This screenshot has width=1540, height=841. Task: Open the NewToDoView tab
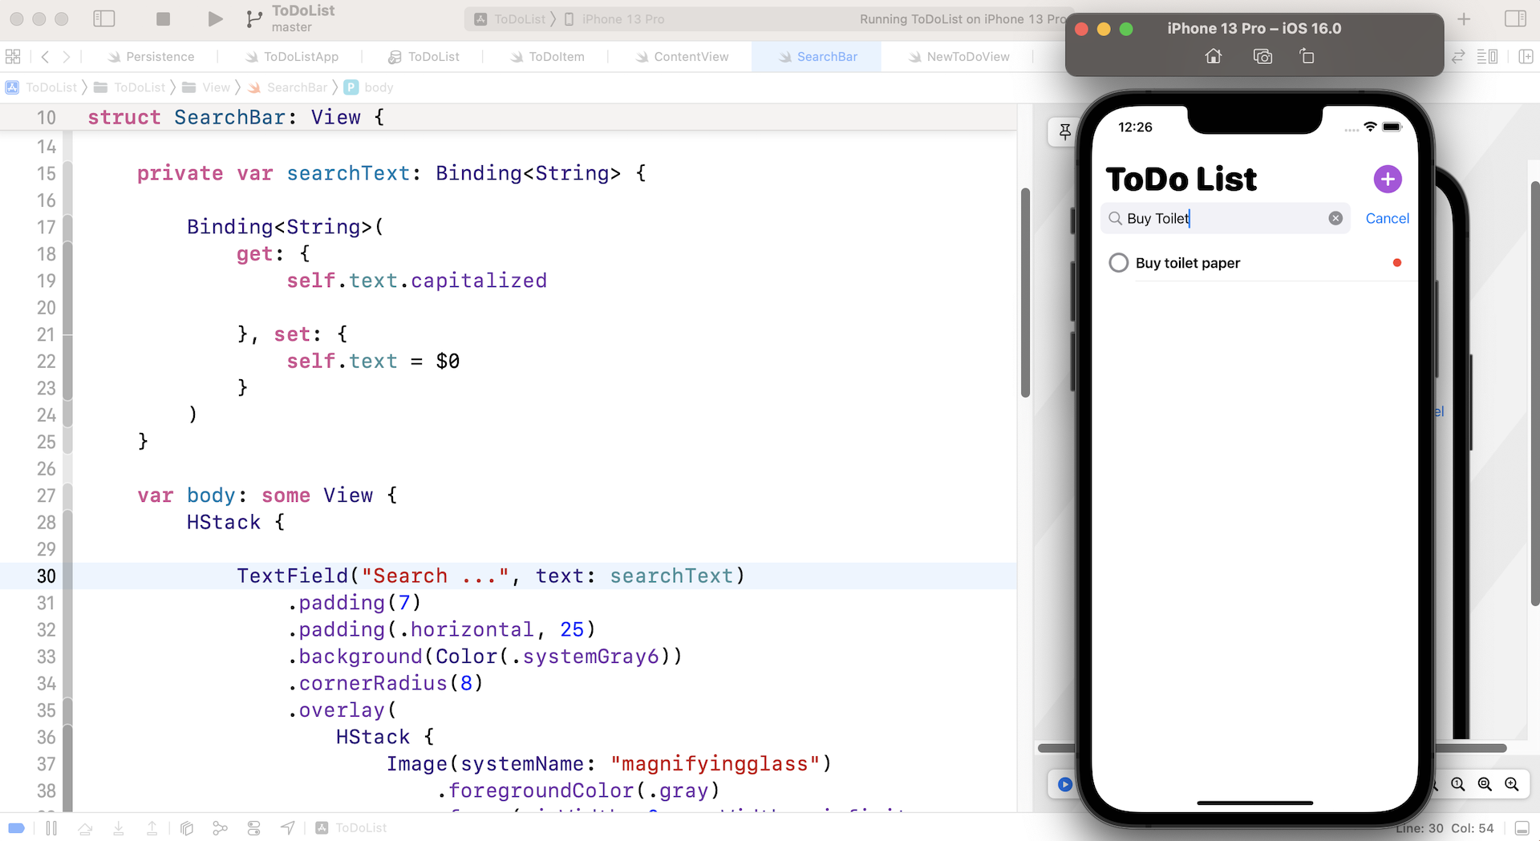tap(967, 57)
